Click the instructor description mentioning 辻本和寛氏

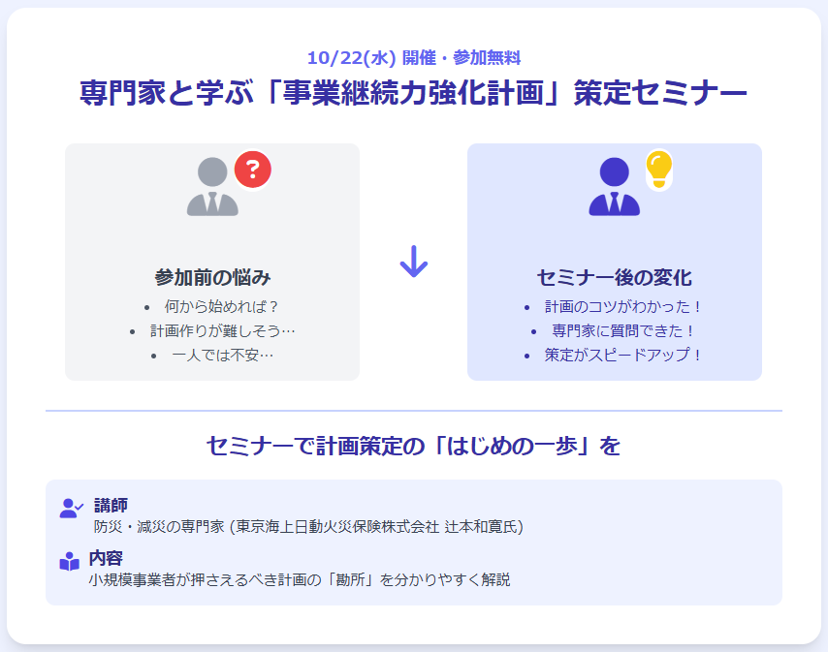pos(308,527)
